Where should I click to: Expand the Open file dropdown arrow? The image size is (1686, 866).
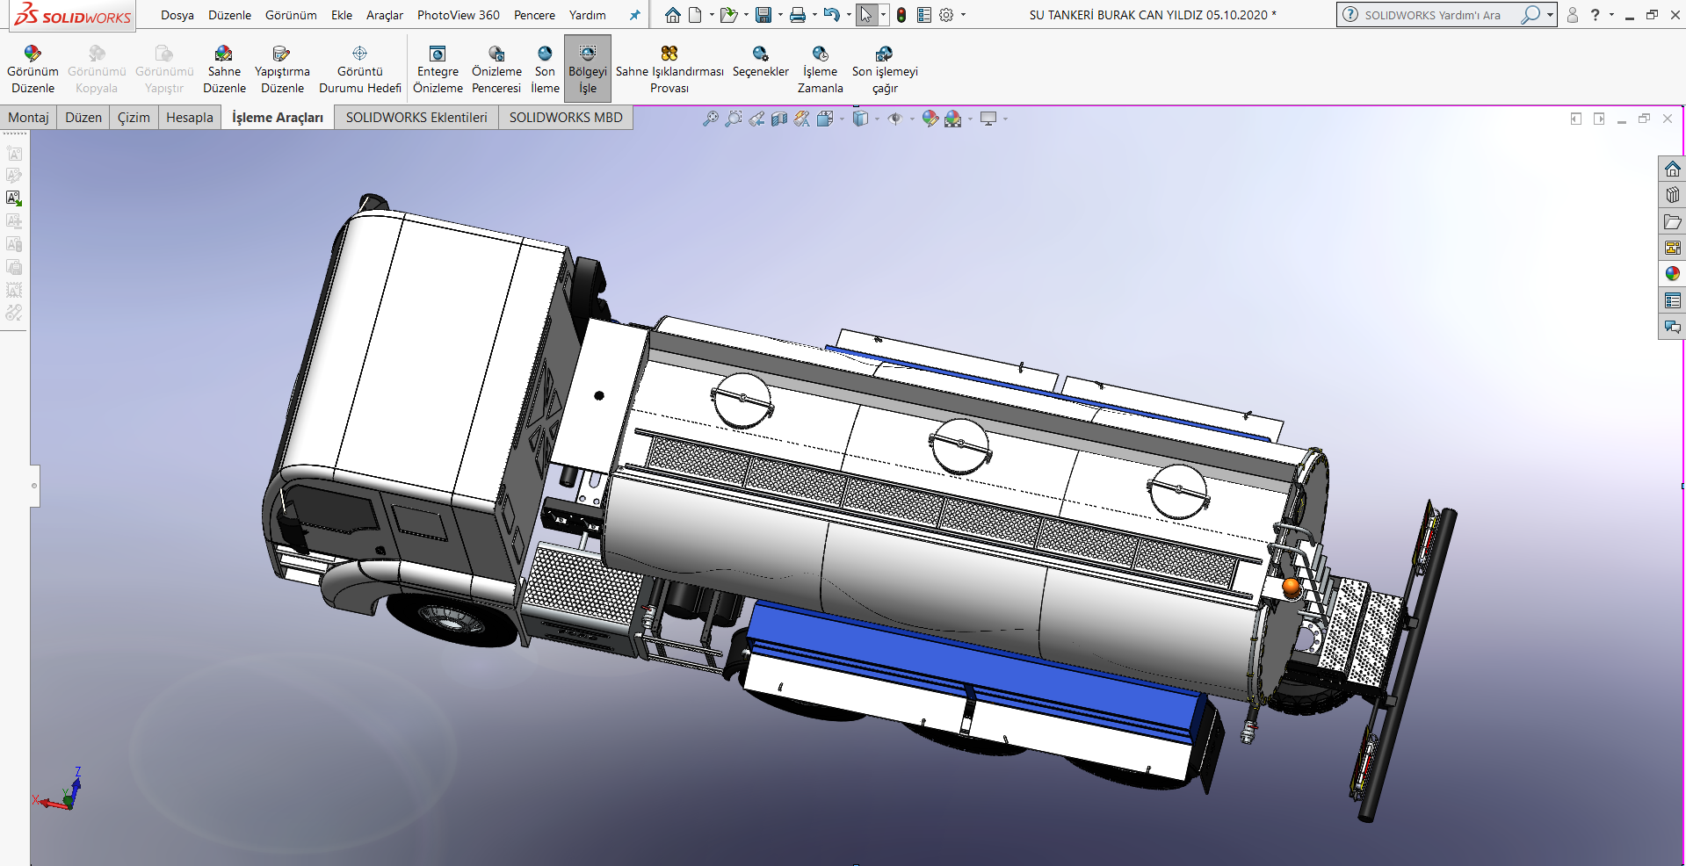click(x=746, y=15)
